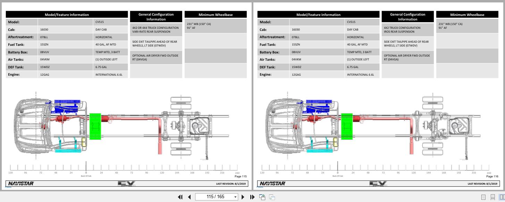Jump to the last page
The height and width of the screenshot is (202, 505).
click(x=252, y=197)
